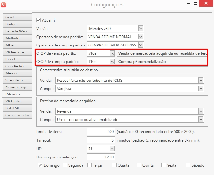
Task: Open the Bridge tab
Action: tap(17, 24)
